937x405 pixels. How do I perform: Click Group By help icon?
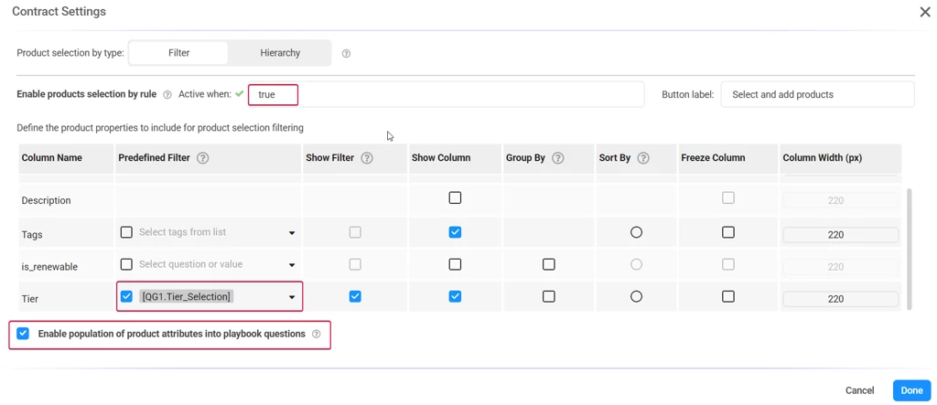[x=558, y=158]
